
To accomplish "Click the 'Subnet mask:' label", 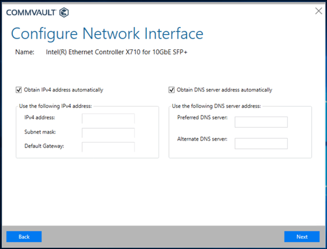I will [40, 132].
